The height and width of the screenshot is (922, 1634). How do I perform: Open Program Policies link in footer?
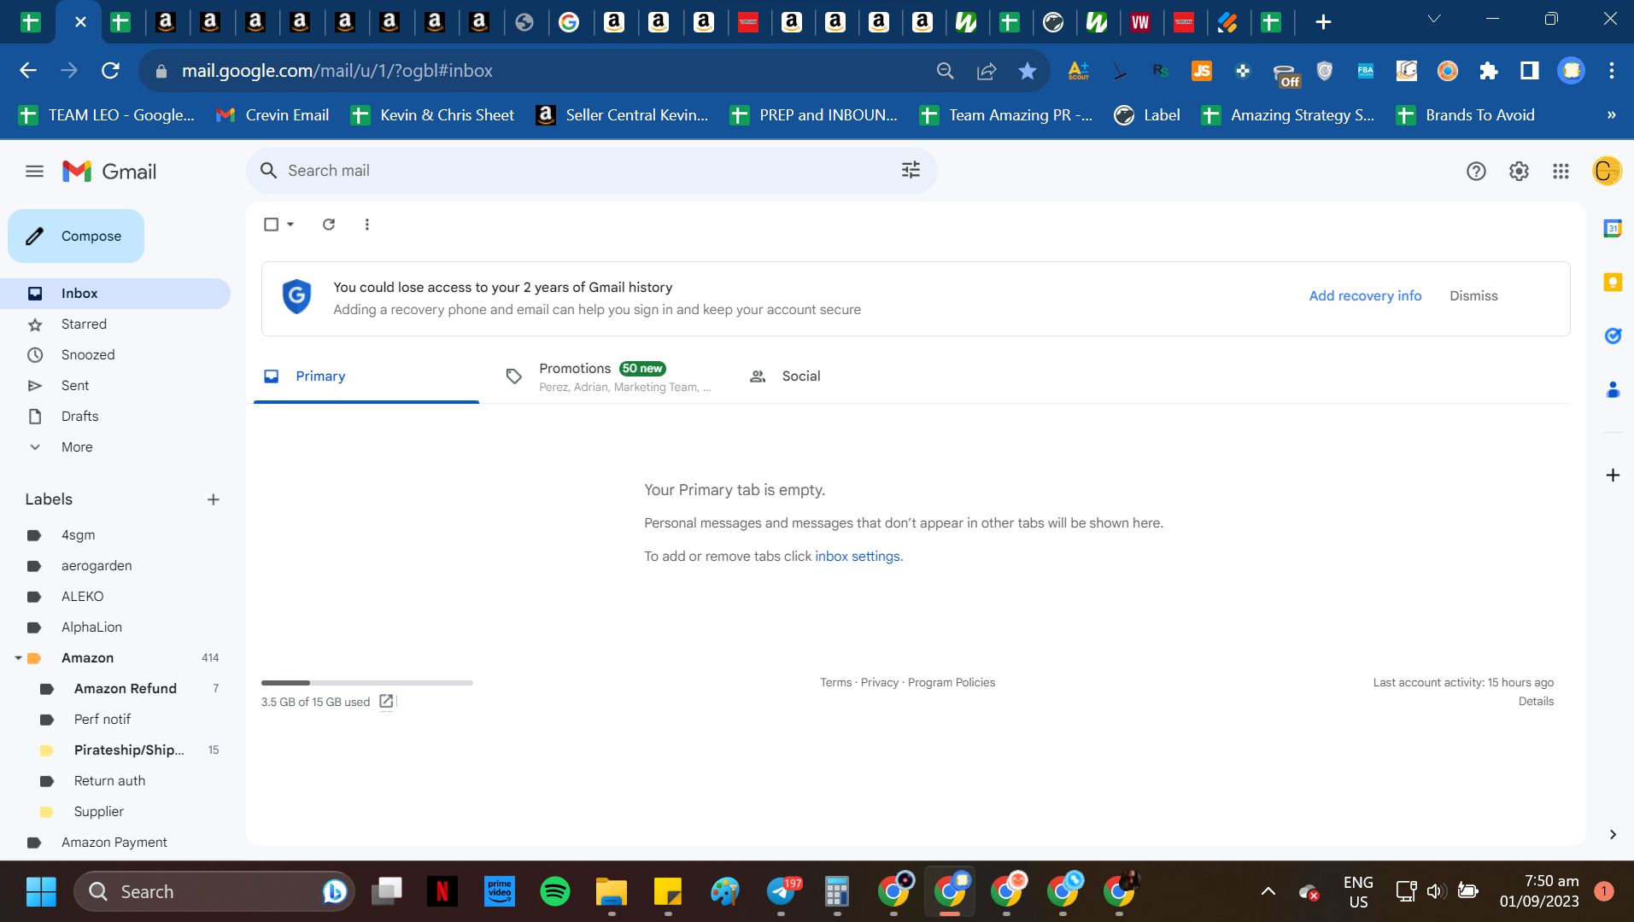pos(951,683)
